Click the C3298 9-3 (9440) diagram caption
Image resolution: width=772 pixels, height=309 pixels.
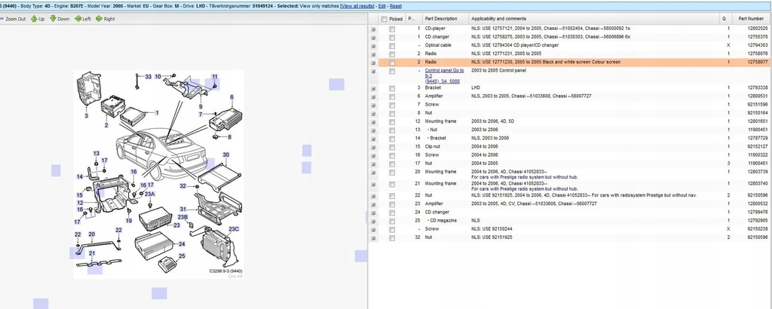coord(226,271)
